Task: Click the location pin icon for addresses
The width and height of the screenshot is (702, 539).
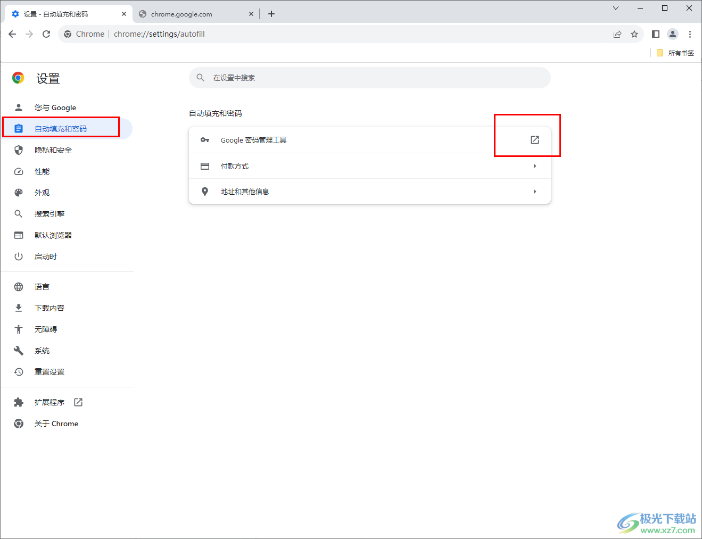Action: (205, 192)
